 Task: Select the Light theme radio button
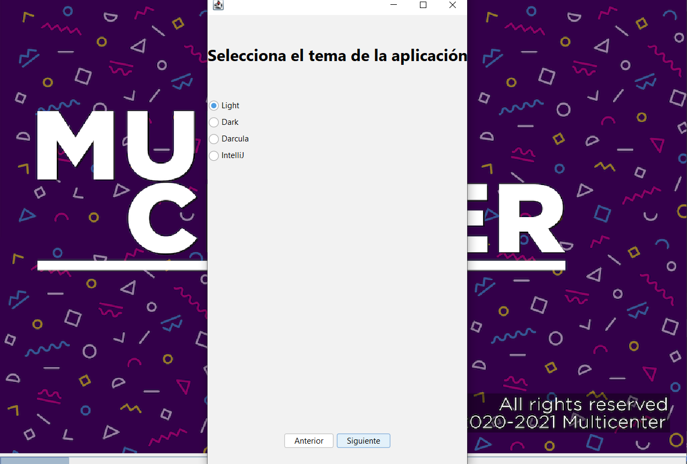214,106
